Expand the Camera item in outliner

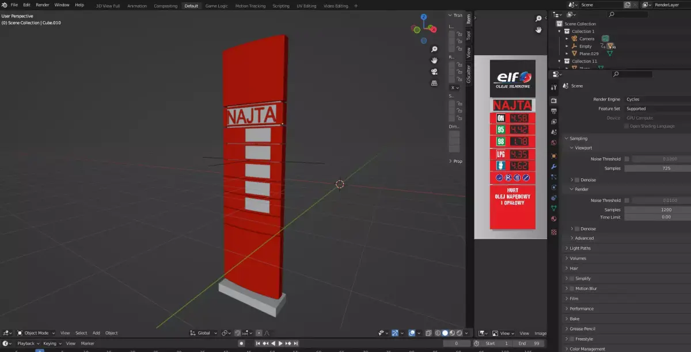coord(567,39)
